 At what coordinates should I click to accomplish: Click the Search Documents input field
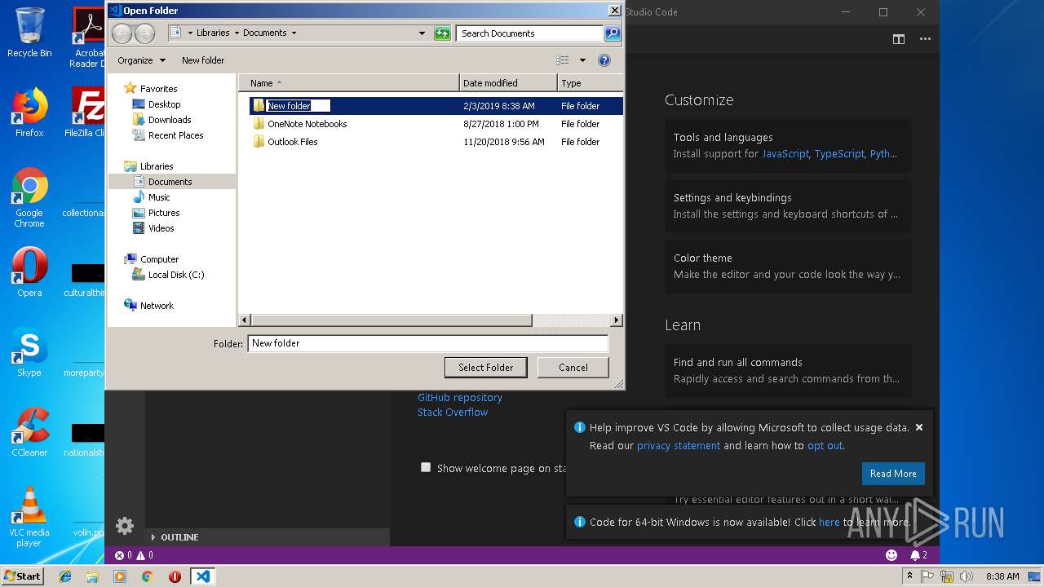[x=529, y=33]
